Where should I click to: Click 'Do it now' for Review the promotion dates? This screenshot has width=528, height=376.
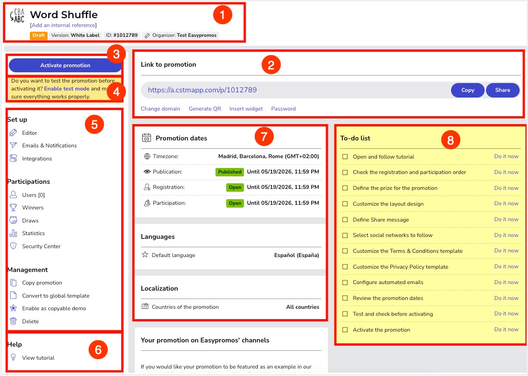click(507, 298)
